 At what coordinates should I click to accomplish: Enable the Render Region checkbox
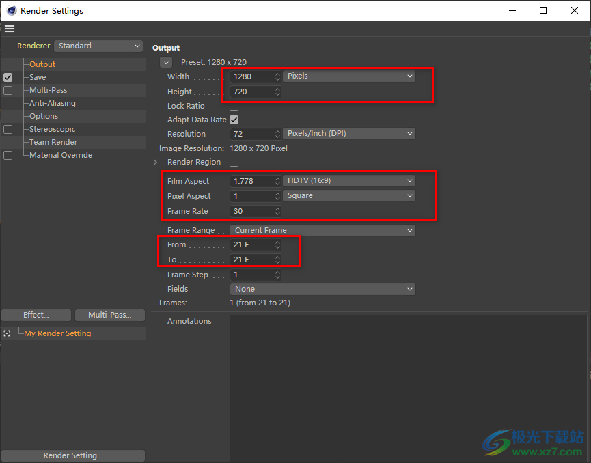[234, 162]
